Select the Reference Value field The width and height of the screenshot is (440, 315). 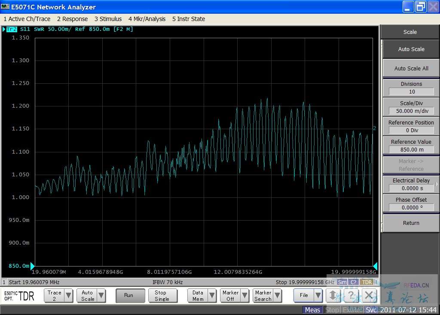point(411,150)
